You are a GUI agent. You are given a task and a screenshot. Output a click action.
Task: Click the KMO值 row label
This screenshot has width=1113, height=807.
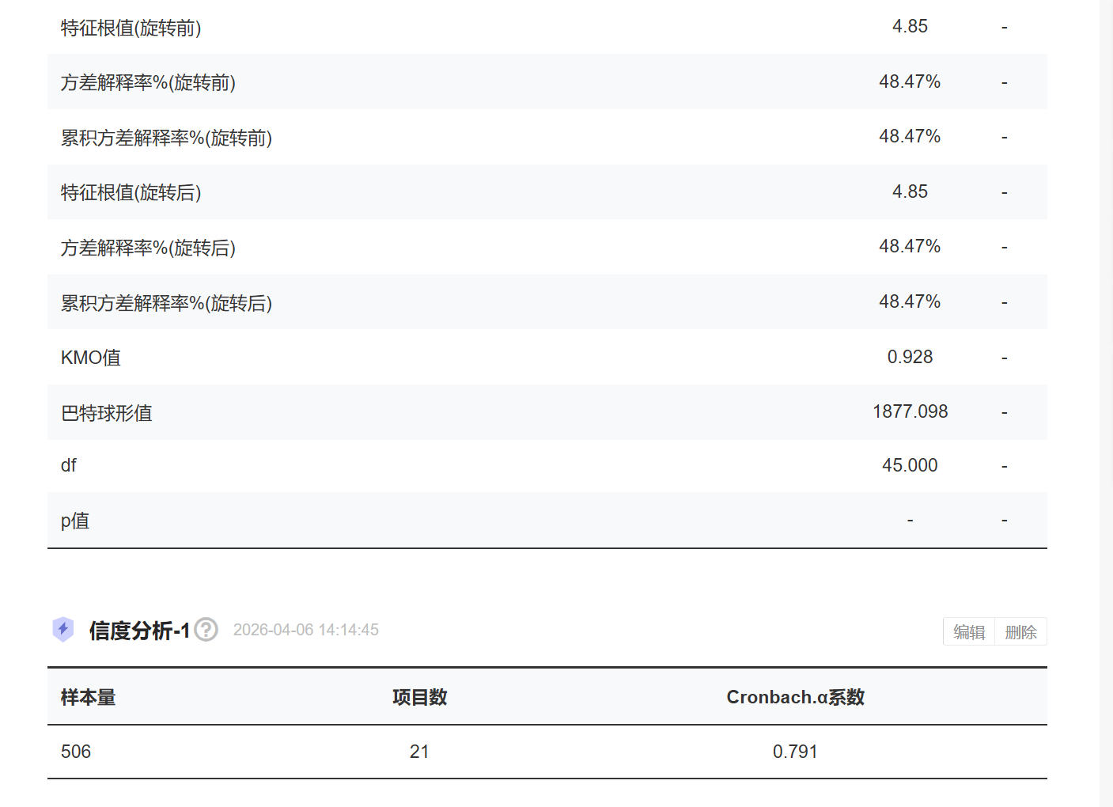[91, 358]
